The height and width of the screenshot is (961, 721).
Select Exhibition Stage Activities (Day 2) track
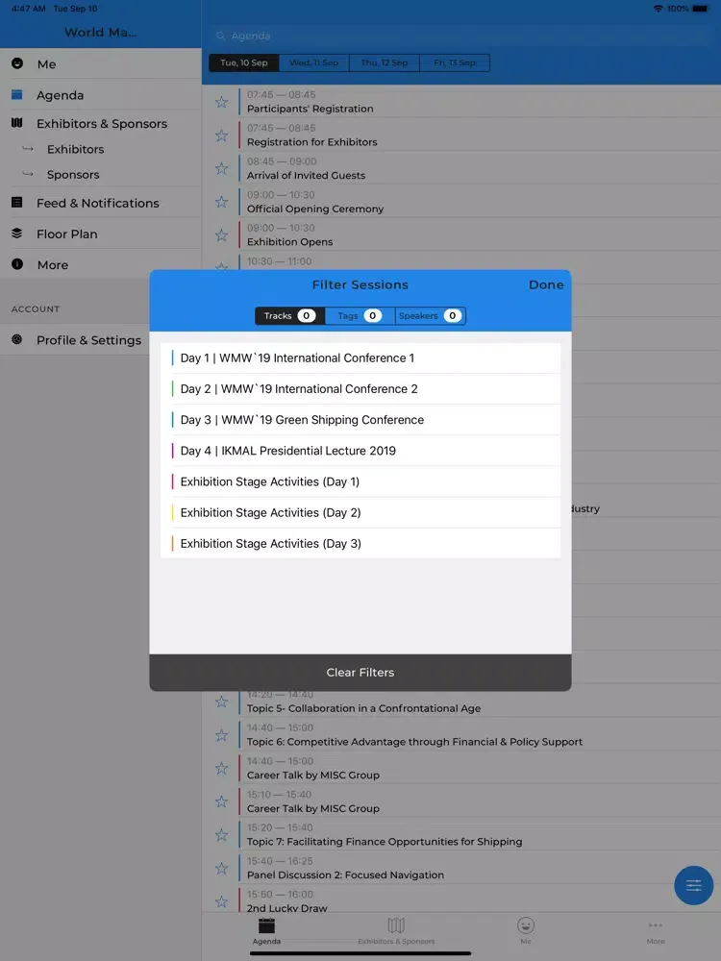360,512
